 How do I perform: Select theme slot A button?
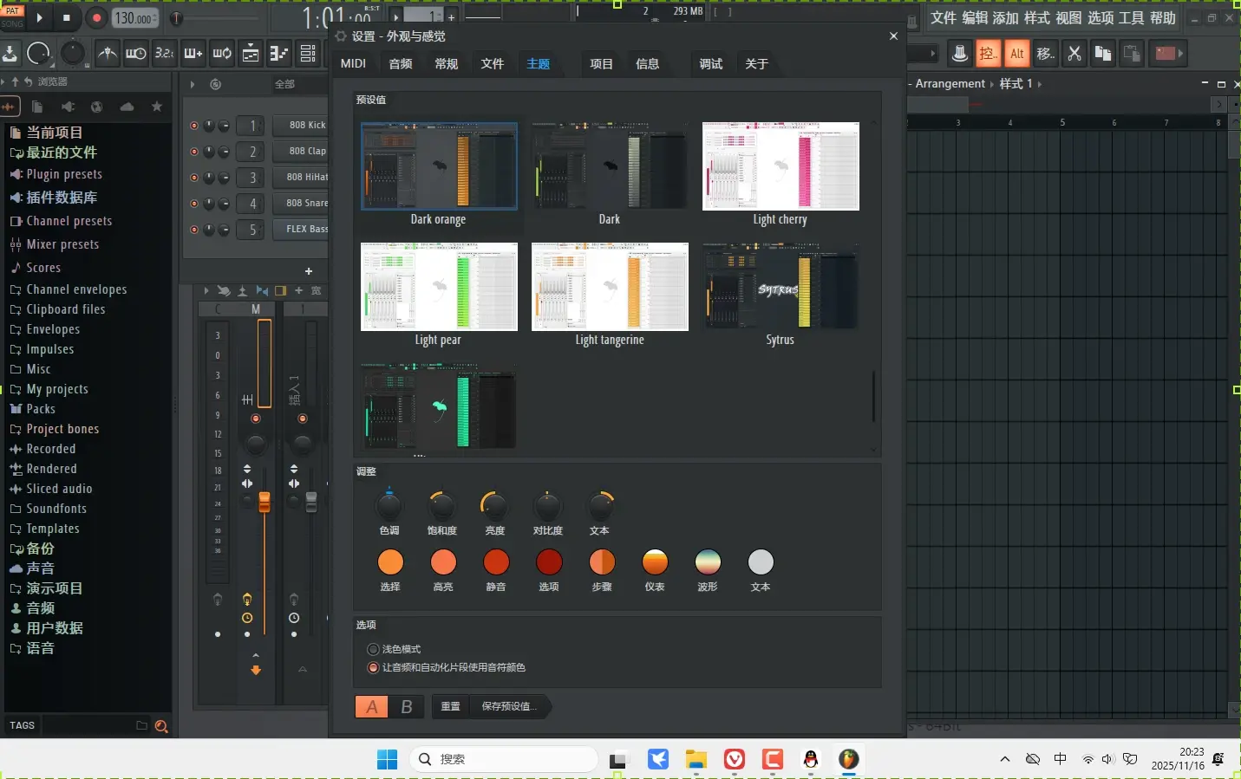pyautogui.click(x=372, y=706)
